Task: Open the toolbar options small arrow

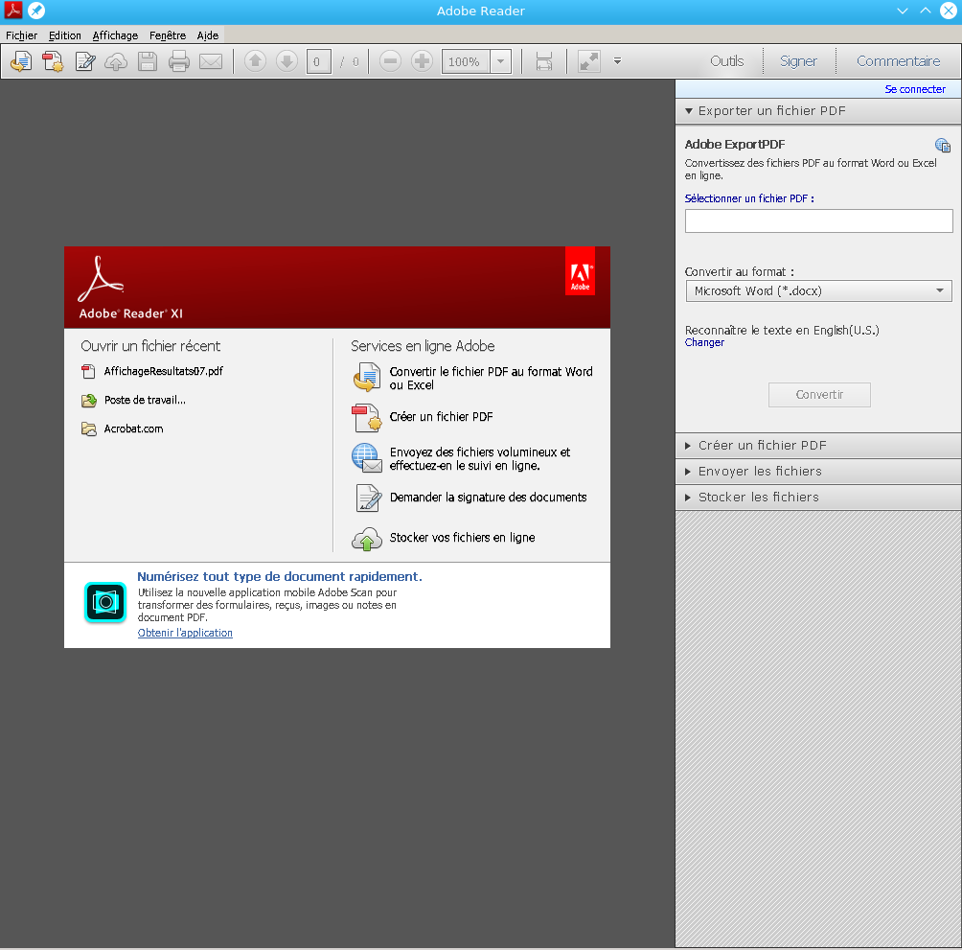Action: (618, 61)
